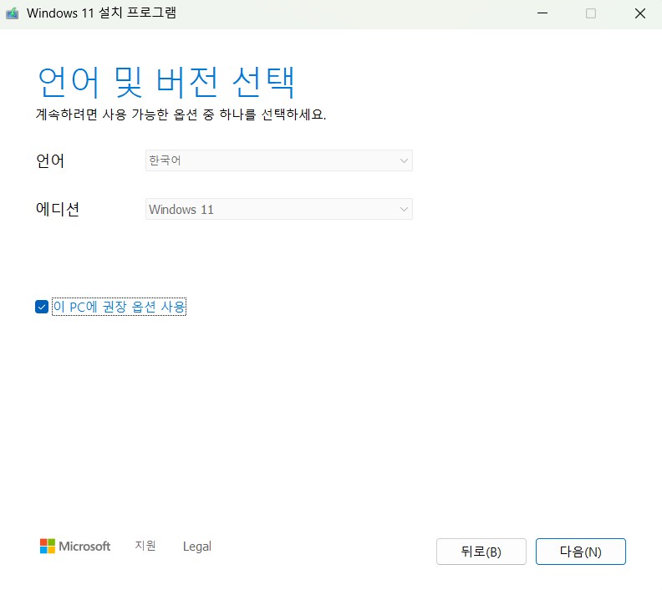Click the 언어 및 버전 선택 heading
Image resolution: width=662 pixels, height=590 pixels.
[x=166, y=81]
